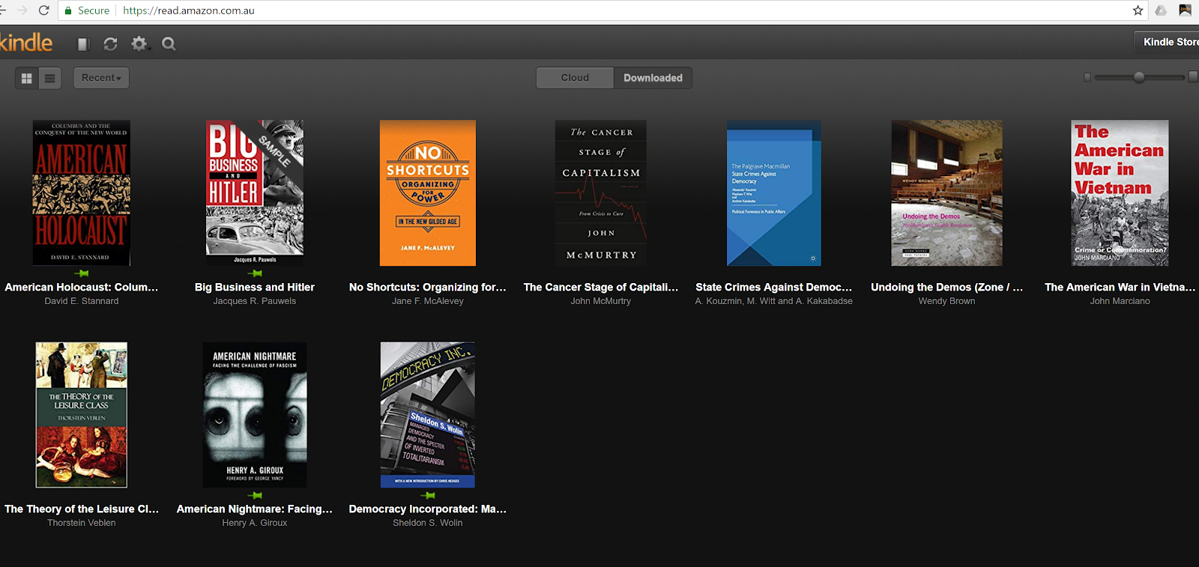The height and width of the screenshot is (567, 1199).
Task: Open the Google Drive extension icon
Action: 1161,10
